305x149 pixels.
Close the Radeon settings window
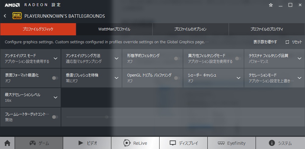pos(300,5)
